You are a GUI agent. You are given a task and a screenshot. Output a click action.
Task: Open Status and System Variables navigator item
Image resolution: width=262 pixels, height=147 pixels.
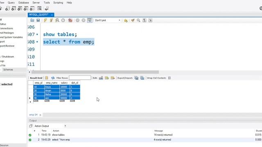pyautogui.click(x=11, y=37)
